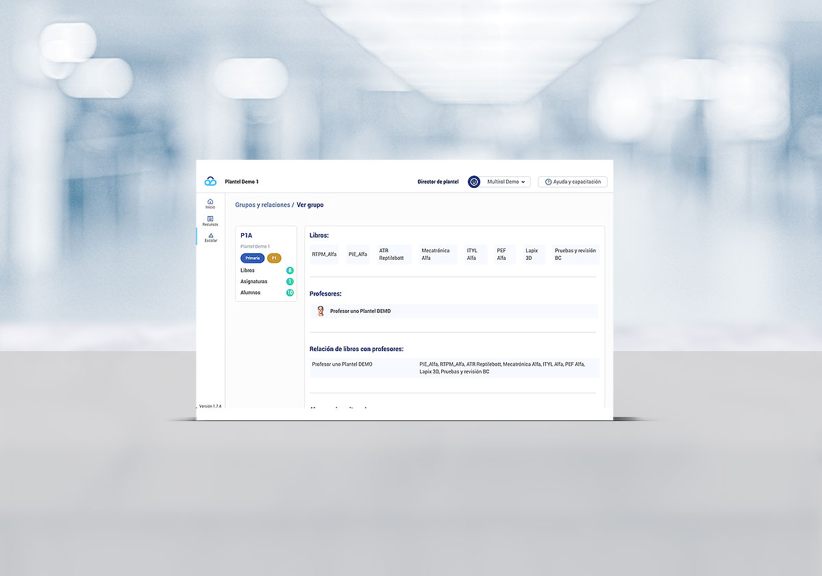The image size is (822, 576).
Task: Click Profesor uno Plantel DEMO relation row
Action: pos(453,368)
